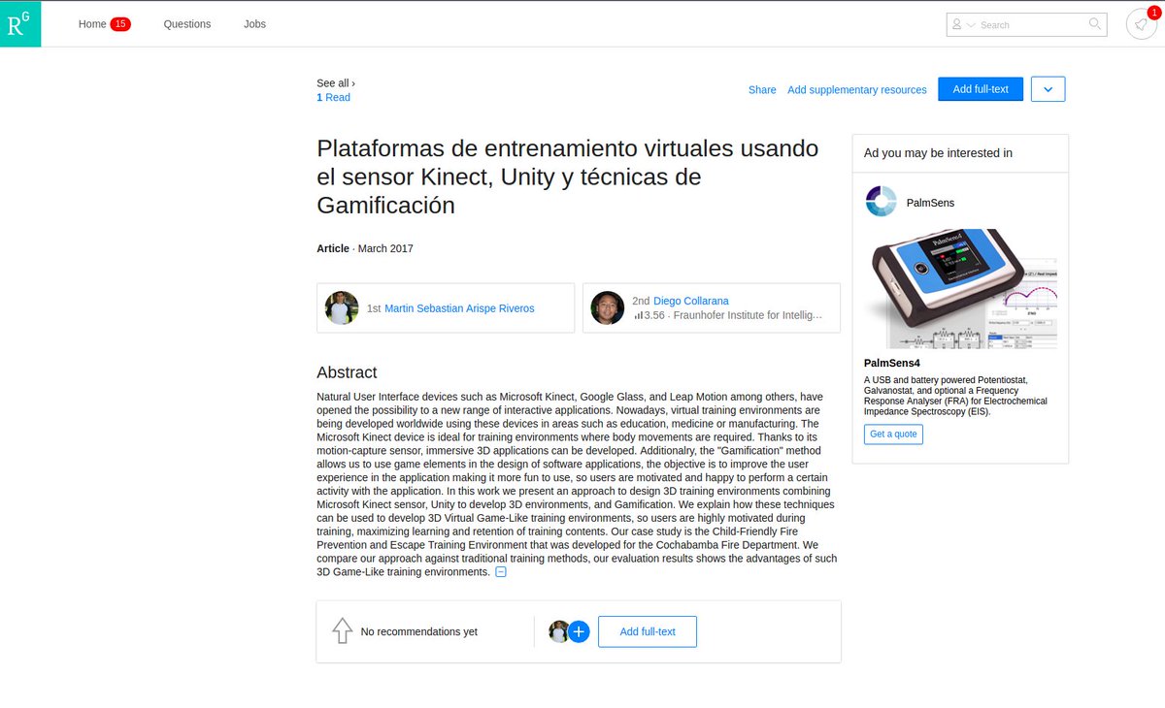
Task: Open Diego Collarana's profile
Action: (x=691, y=301)
